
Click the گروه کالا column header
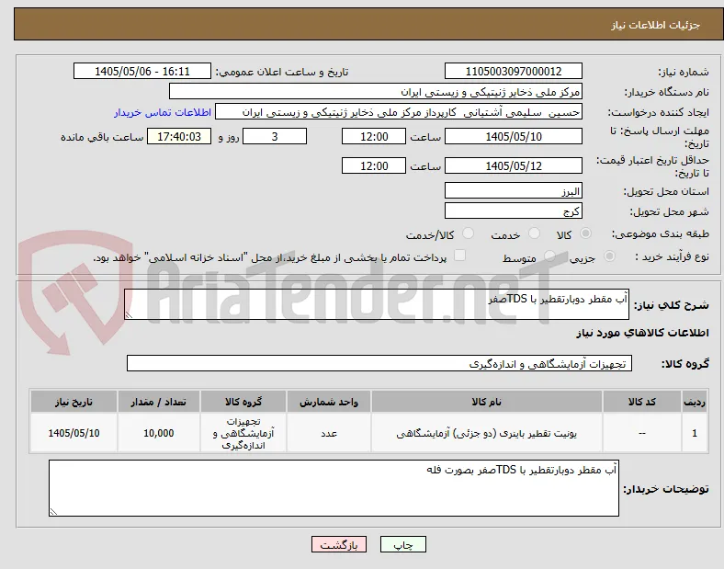pos(243,402)
